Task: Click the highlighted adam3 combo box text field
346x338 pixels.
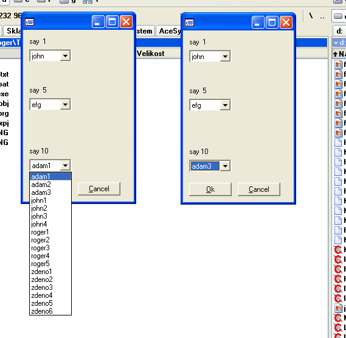Action: click(x=205, y=166)
